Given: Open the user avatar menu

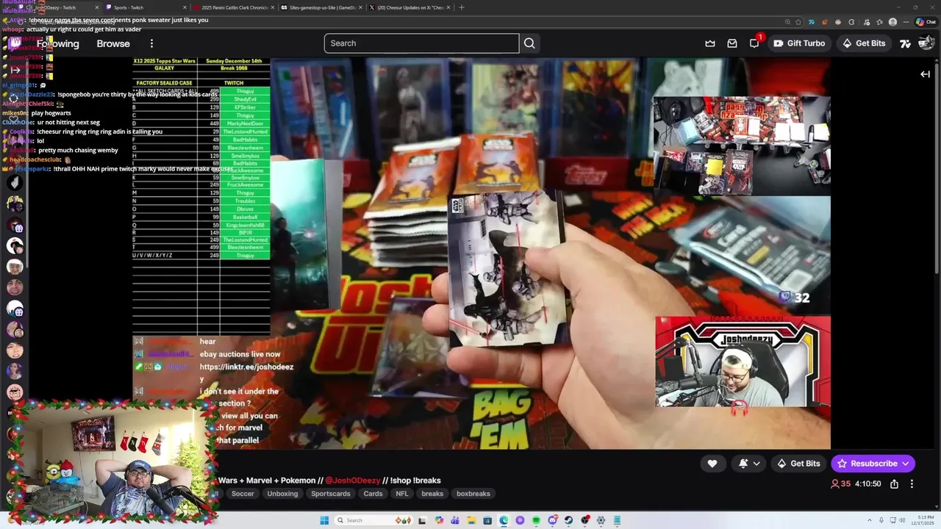Looking at the screenshot, I should point(926,43).
